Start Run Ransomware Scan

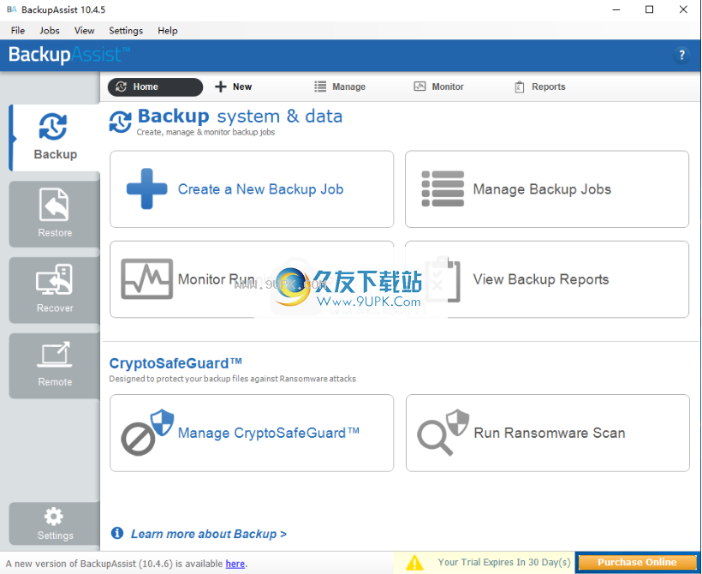click(548, 433)
